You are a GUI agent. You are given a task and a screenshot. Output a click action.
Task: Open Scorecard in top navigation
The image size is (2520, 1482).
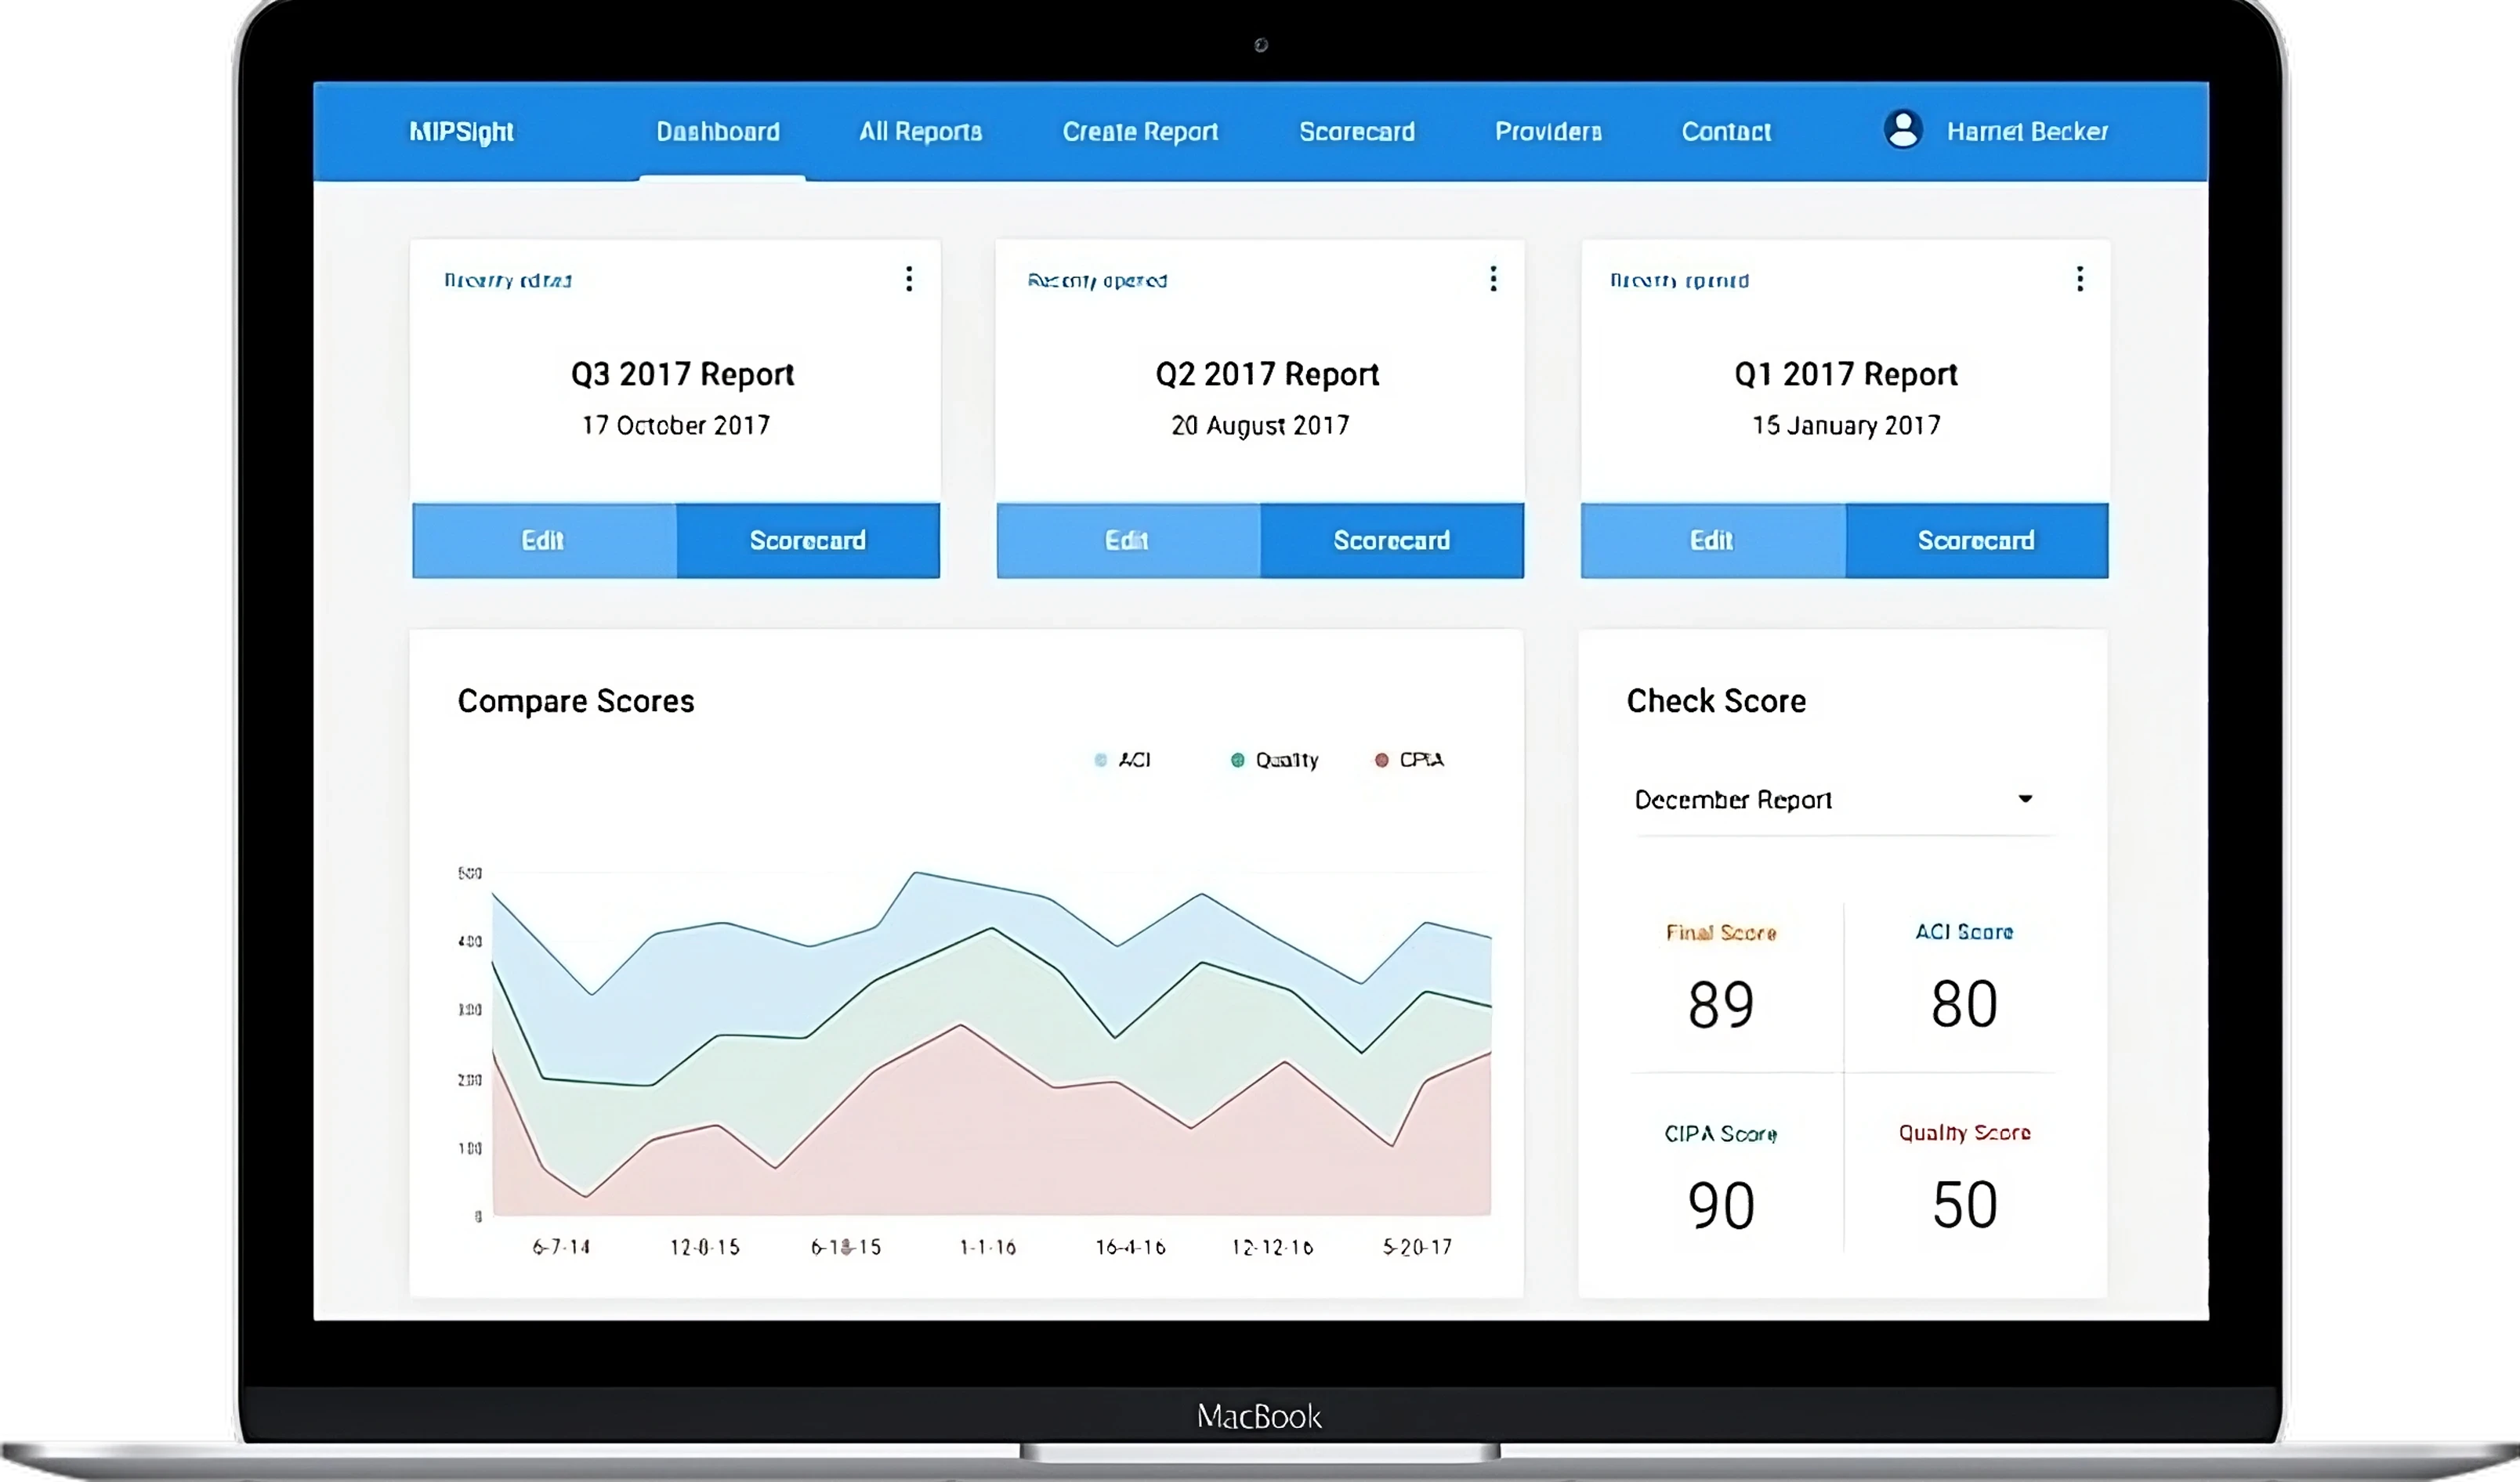[1356, 131]
